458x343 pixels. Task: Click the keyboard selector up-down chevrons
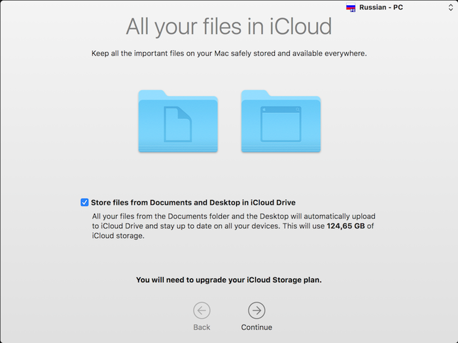[x=451, y=7]
